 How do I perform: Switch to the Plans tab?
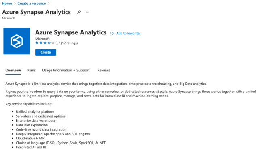click(x=31, y=70)
